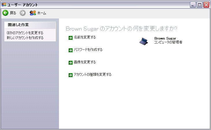Click the Home users icon in toolbar
Image resolution: width=211 pixels, height=130 pixels.
(33, 13)
